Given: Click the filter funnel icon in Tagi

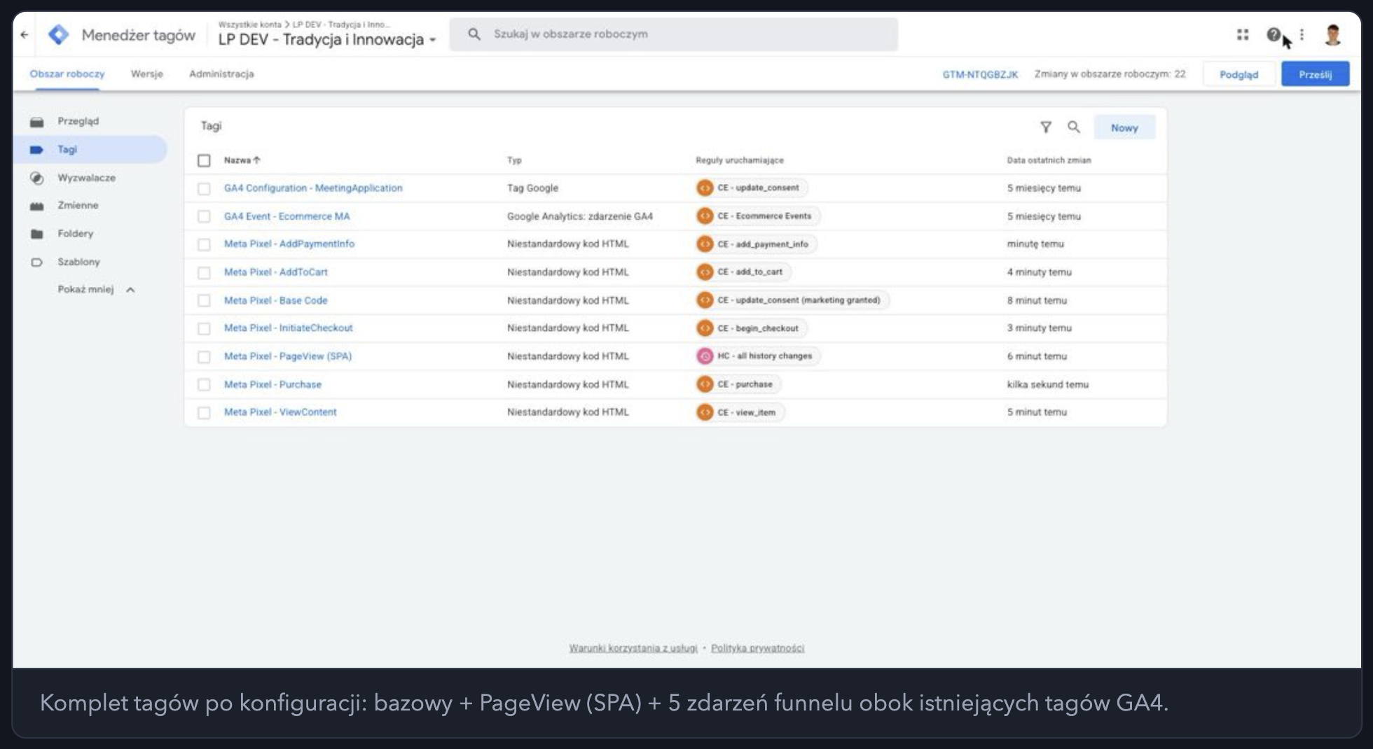Looking at the screenshot, I should pos(1046,127).
